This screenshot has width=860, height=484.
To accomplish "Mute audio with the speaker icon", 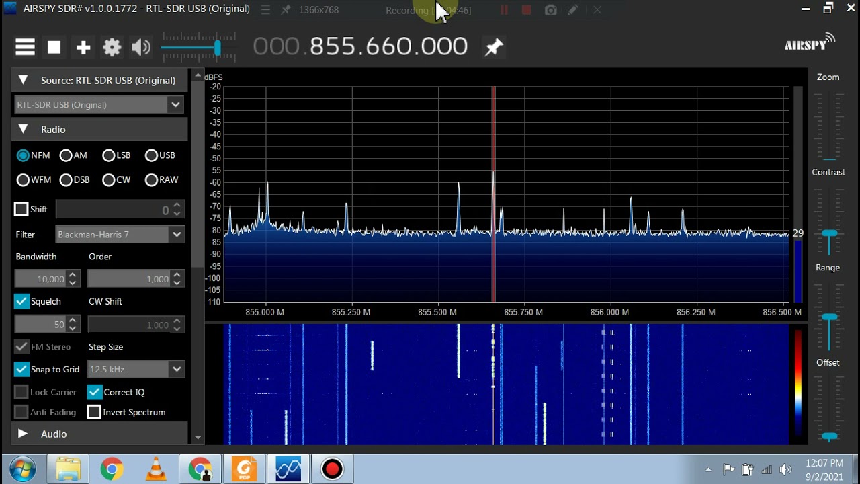I will [141, 47].
